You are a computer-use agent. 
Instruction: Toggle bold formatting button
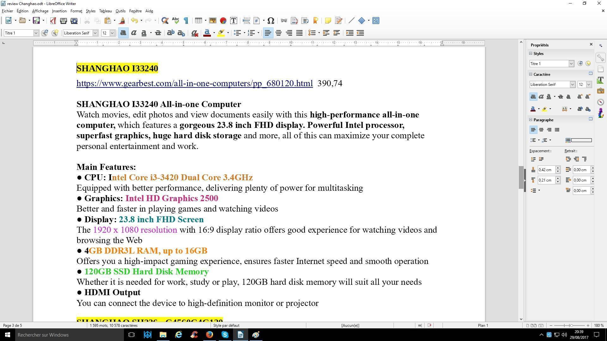(x=123, y=33)
